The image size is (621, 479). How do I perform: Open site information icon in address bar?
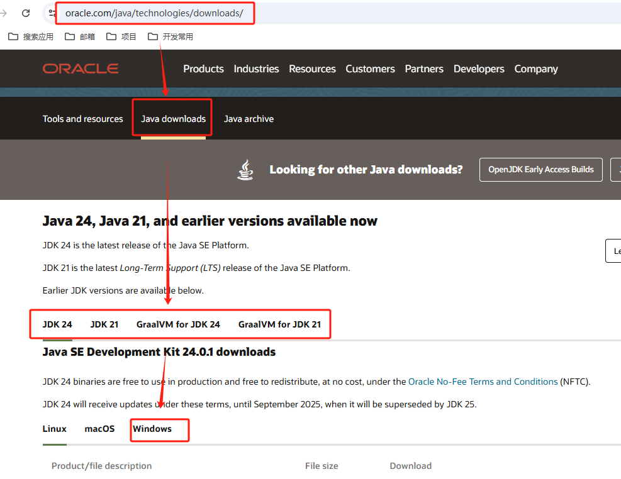(52, 13)
